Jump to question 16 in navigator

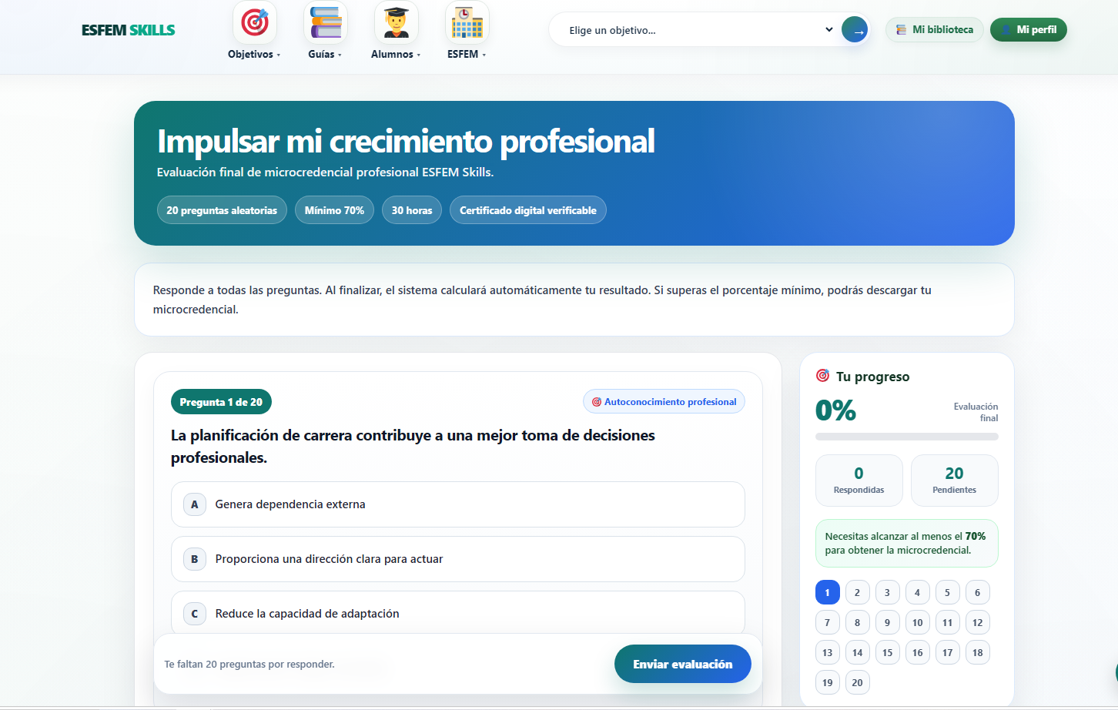[918, 652]
